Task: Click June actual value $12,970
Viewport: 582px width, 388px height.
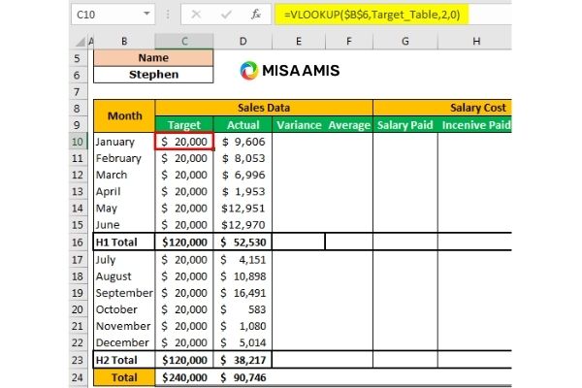Action: pyautogui.click(x=243, y=225)
